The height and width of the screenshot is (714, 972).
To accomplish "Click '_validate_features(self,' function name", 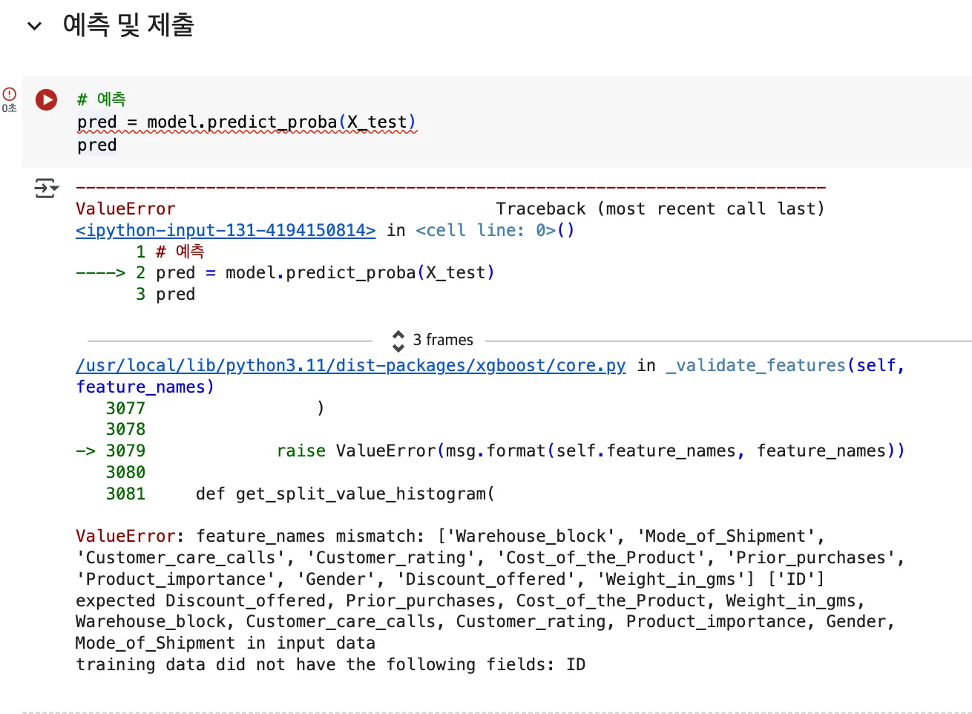I will pos(785,365).
